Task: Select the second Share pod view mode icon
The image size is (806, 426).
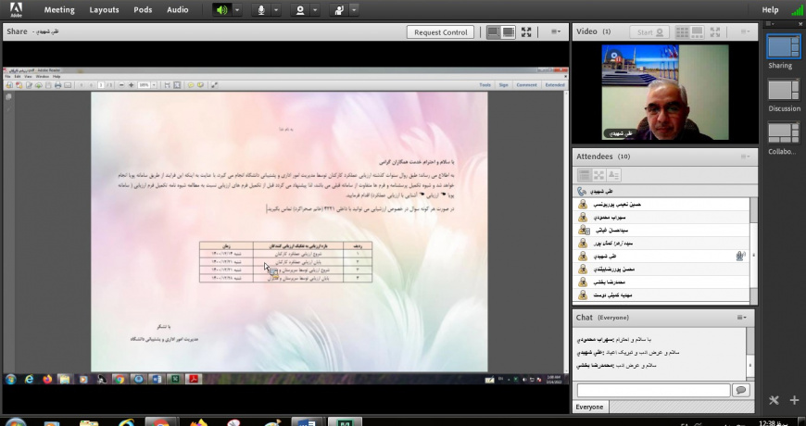Action: [x=509, y=31]
